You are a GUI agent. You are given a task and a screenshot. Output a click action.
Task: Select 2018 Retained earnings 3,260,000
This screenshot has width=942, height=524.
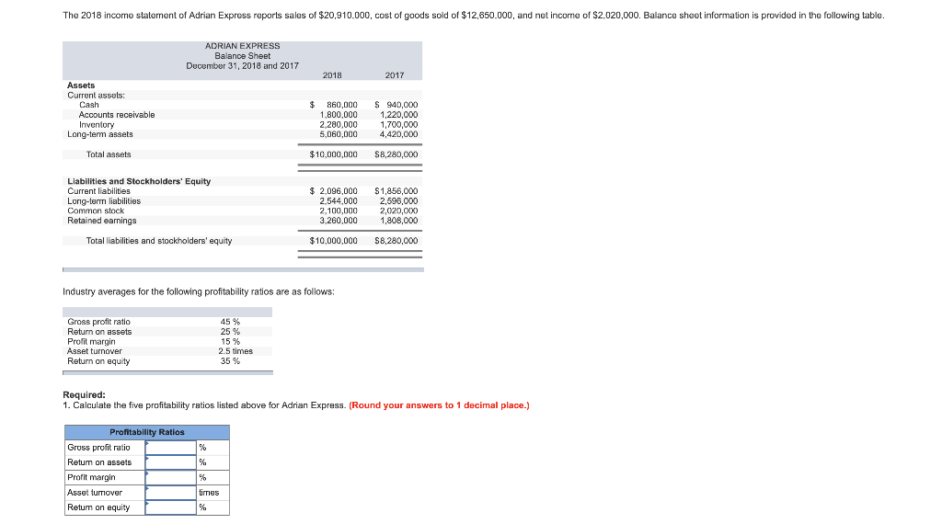pyautogui.click(x=339, y=221)
